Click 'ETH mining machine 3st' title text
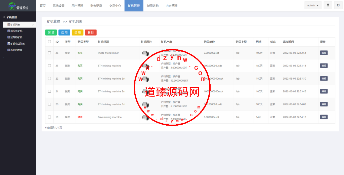344x175 pixels. coord(112,79)
